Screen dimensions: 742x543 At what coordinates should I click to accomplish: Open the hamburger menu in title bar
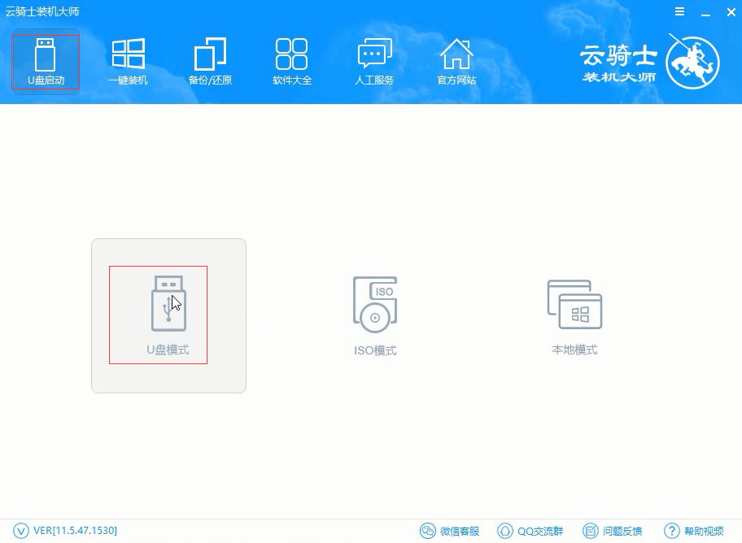680,11
